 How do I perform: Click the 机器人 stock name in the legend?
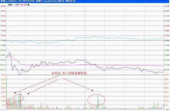[10, 5]
